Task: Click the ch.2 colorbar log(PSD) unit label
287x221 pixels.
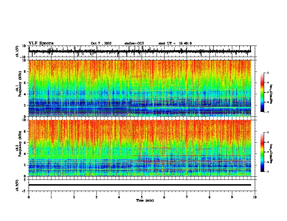Action: (x=272, y=153)
